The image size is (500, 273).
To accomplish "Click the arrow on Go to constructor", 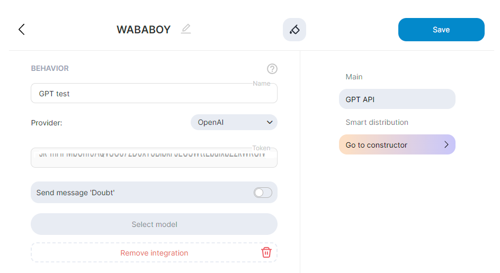I will click(446, 144).
